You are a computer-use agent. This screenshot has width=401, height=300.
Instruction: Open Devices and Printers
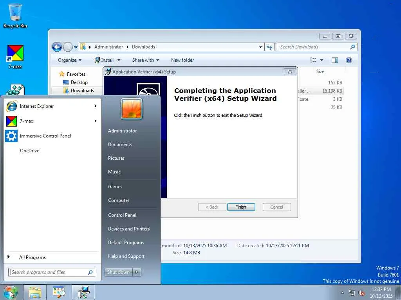coord(129,229)
